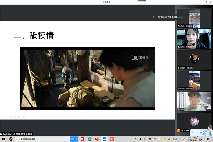Open Tencent Meeting icon in taskbar
This screenshot has width=213, height=142.
point(105,139)
